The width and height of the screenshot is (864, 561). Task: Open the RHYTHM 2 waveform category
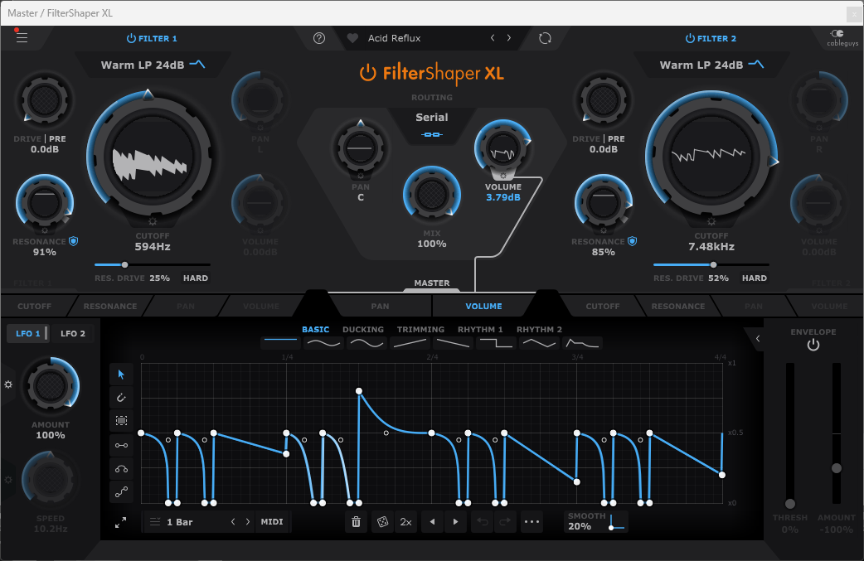539,329
